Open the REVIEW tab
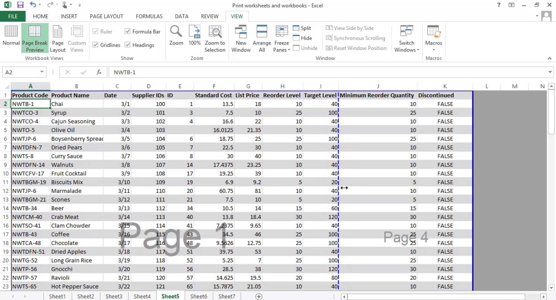 210,16
